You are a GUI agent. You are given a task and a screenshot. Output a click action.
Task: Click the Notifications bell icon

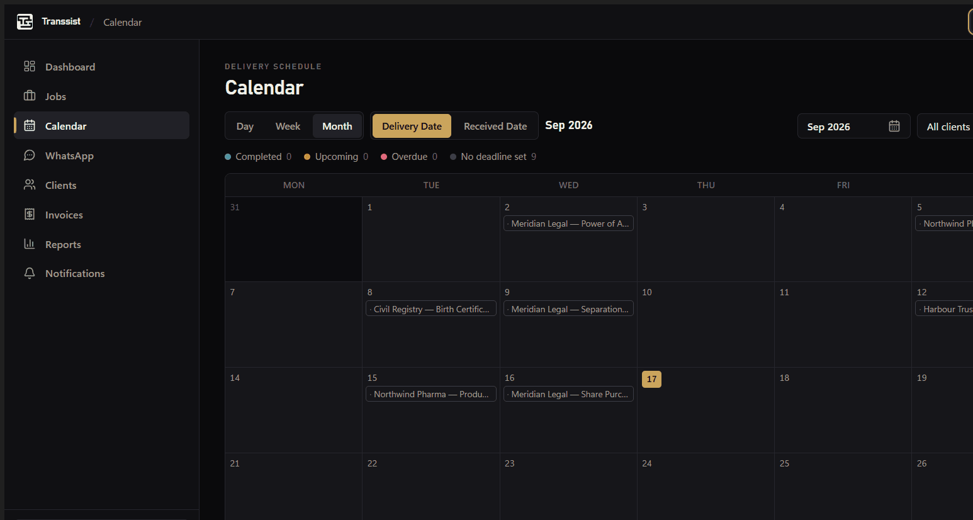point(30,273)
